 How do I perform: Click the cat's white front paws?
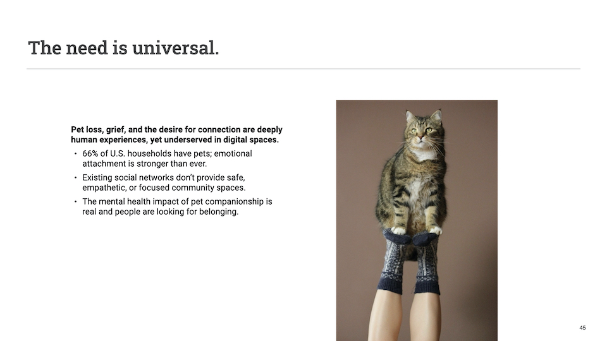click(417, 230)
